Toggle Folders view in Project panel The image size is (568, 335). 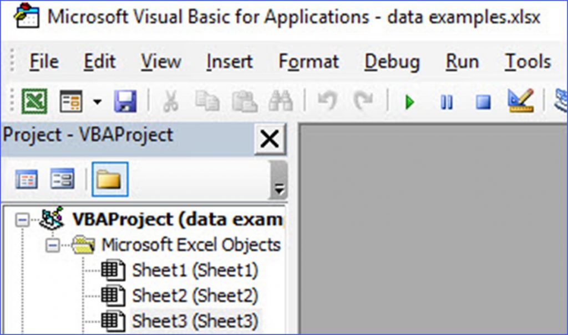pyautogui.click(x=110, y=179)
